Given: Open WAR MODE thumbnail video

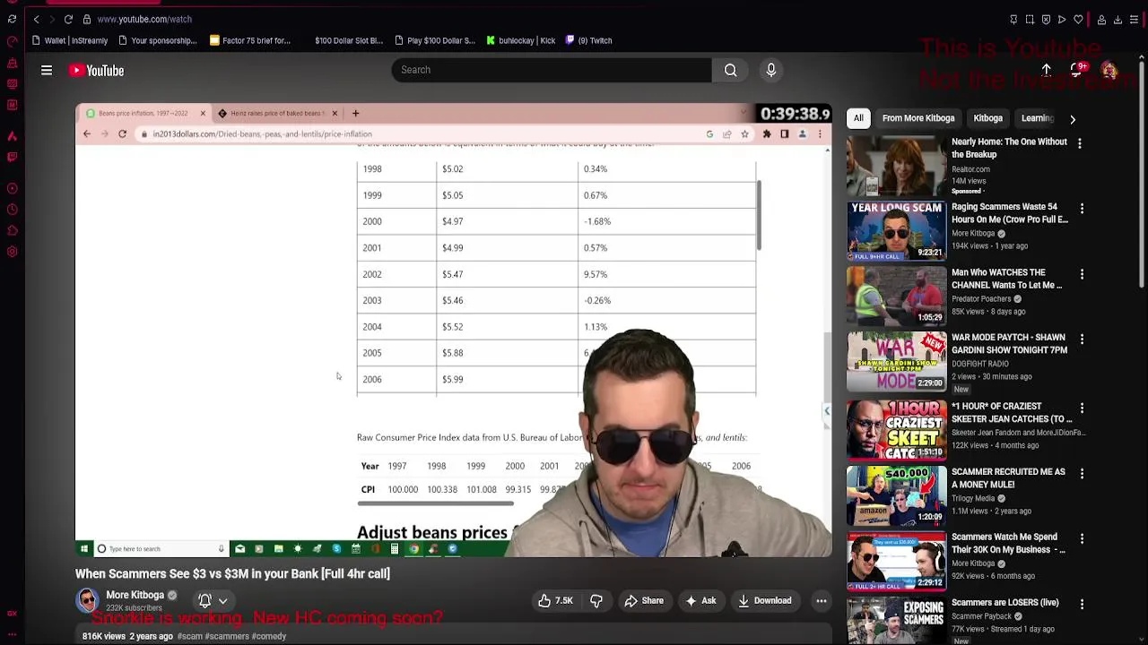Looking at the screenshot, I should pos(896,362).
